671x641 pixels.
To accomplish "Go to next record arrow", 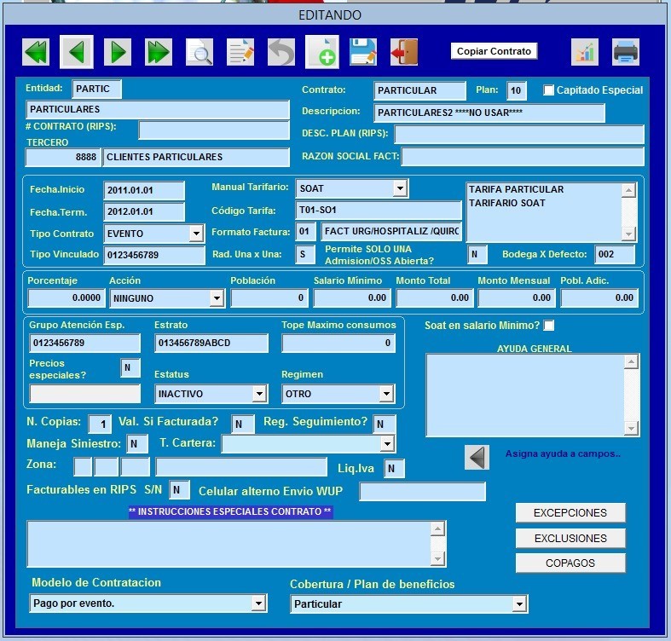I will point(118,52).
